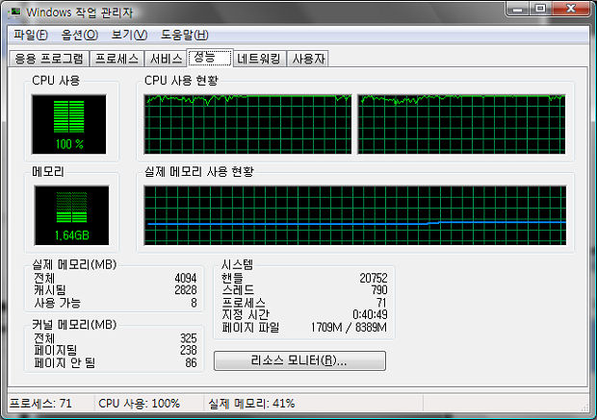This screenshot has height=420, width=597.
Task: Click the first CPU usage history graph
Action: [247, 124]
